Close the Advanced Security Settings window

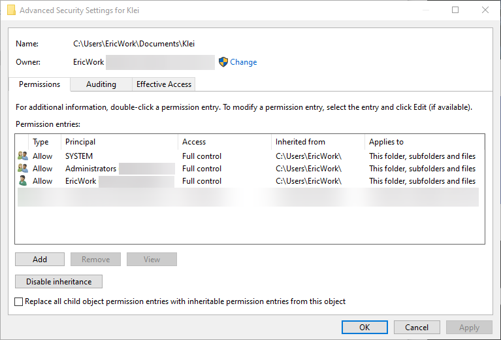[485, 10]
